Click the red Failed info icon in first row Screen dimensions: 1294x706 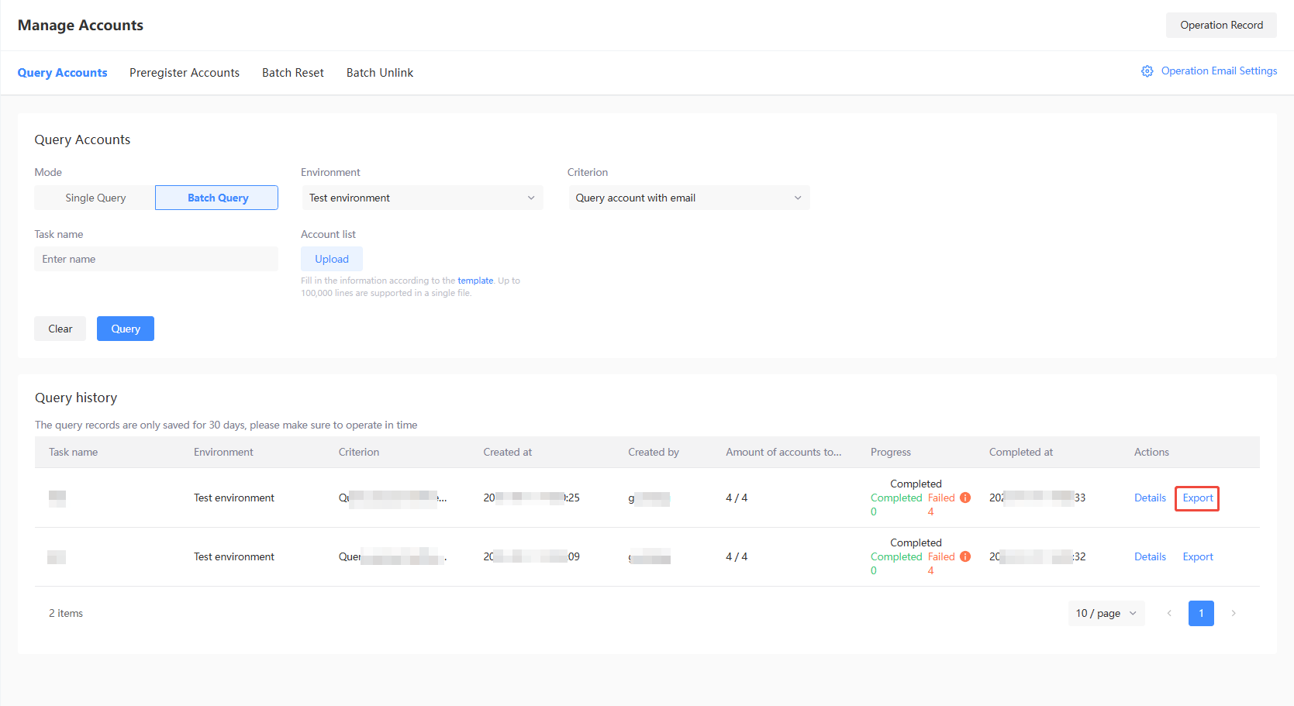coord(965,498)
